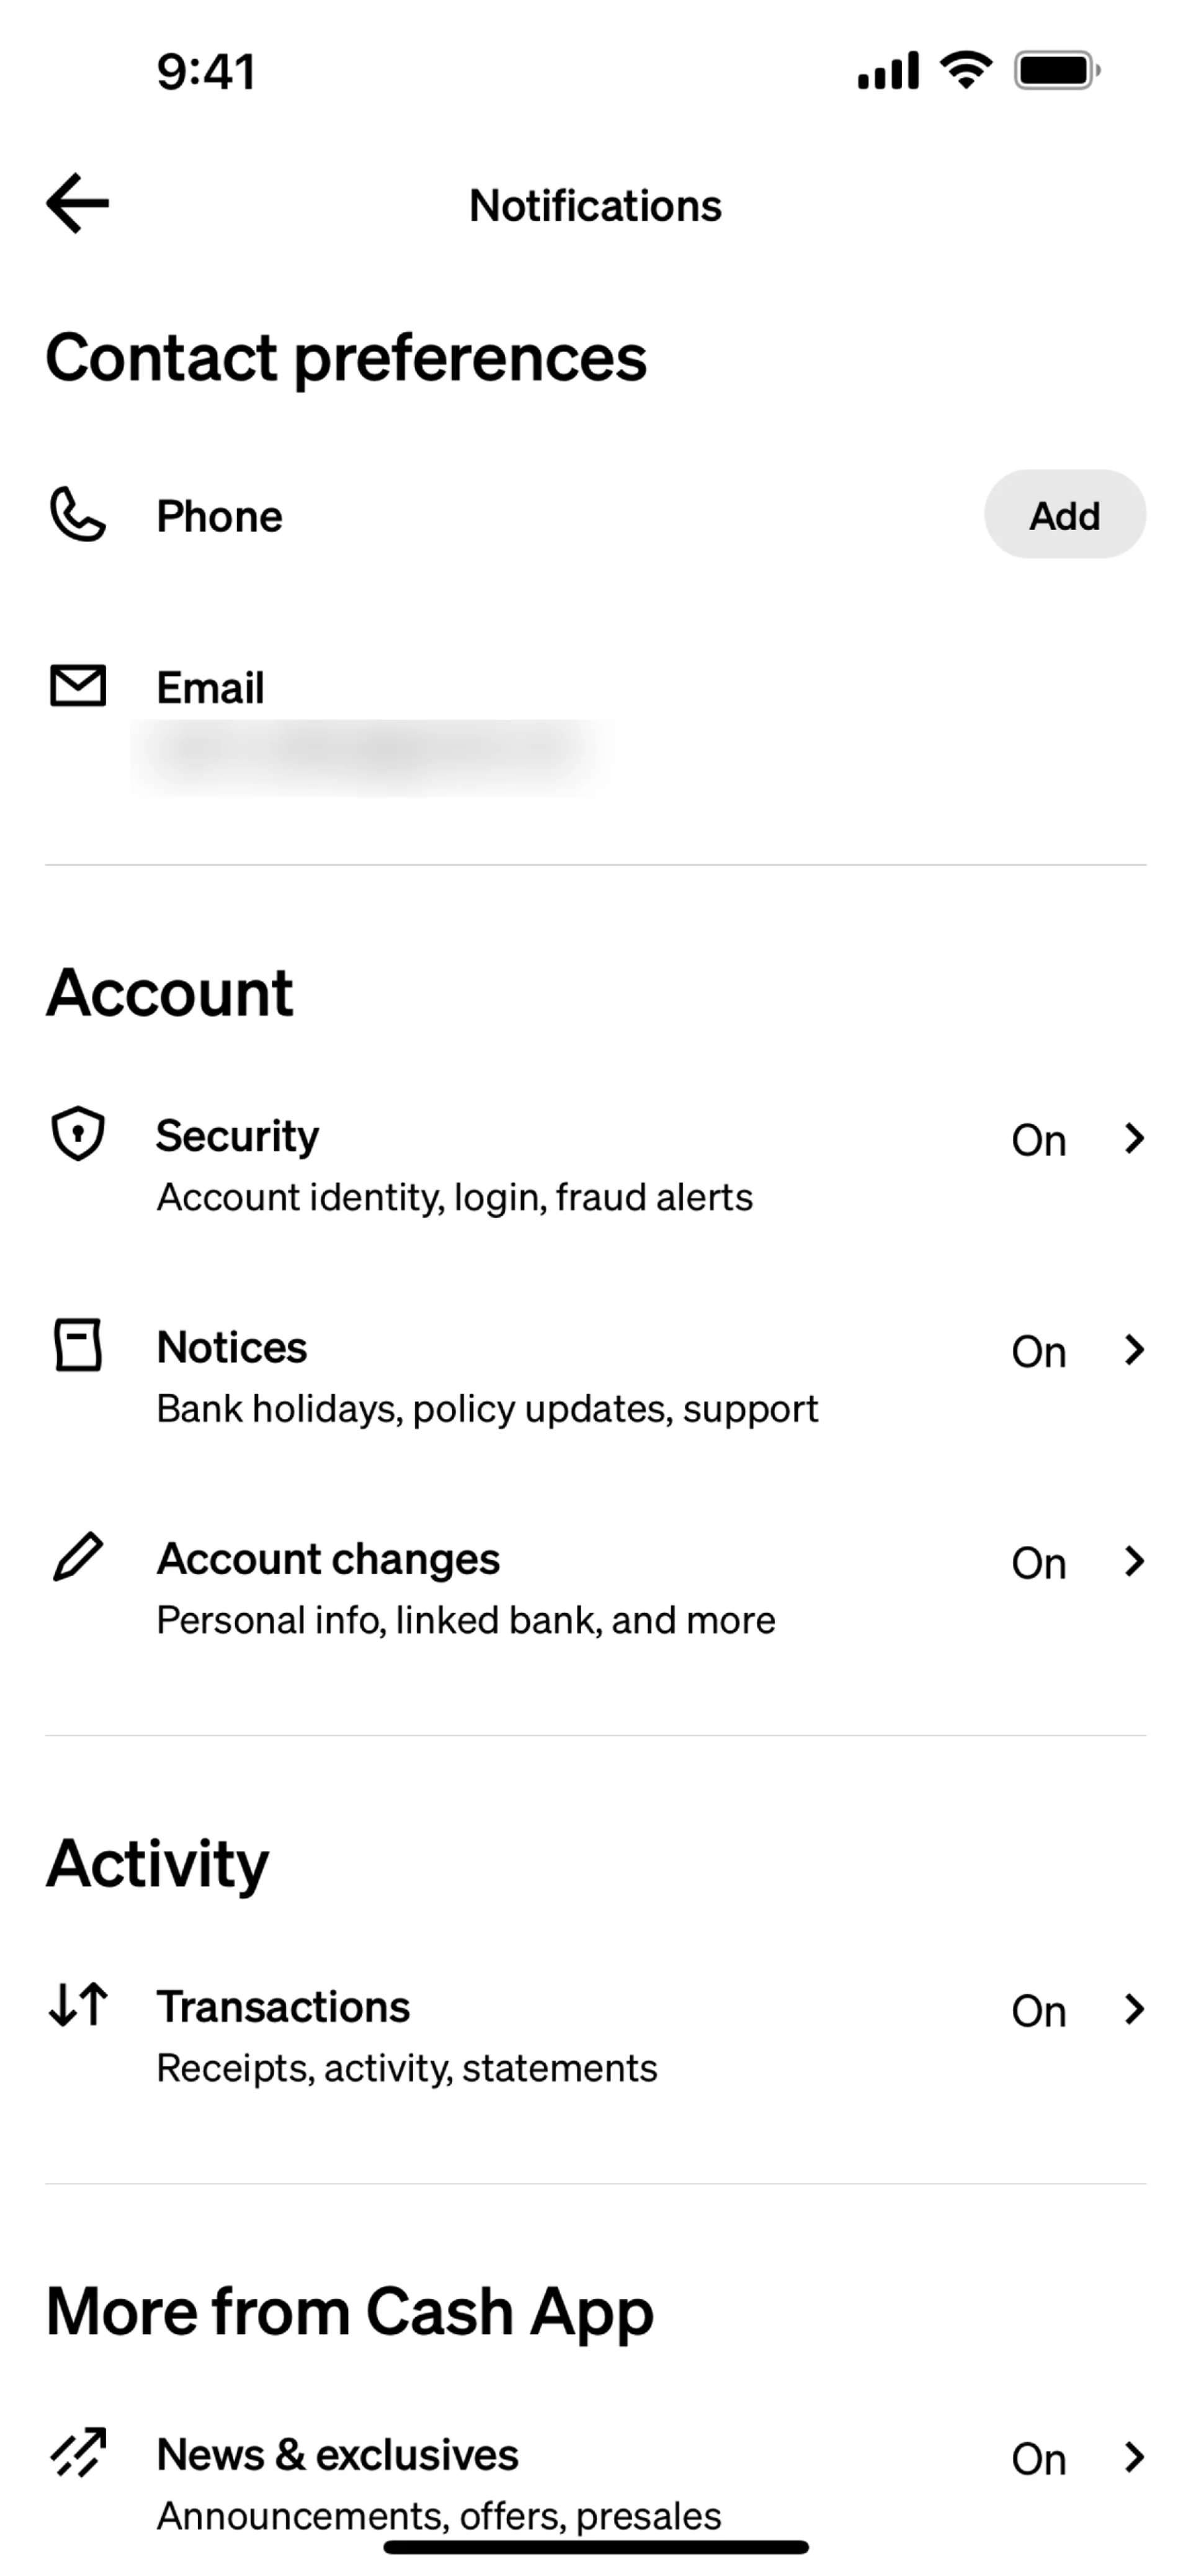Image resolution: width=1191 pixels, height=2576 pixels.
Task: Tap the back arrow icon
Action: click(x=78, y=204)
